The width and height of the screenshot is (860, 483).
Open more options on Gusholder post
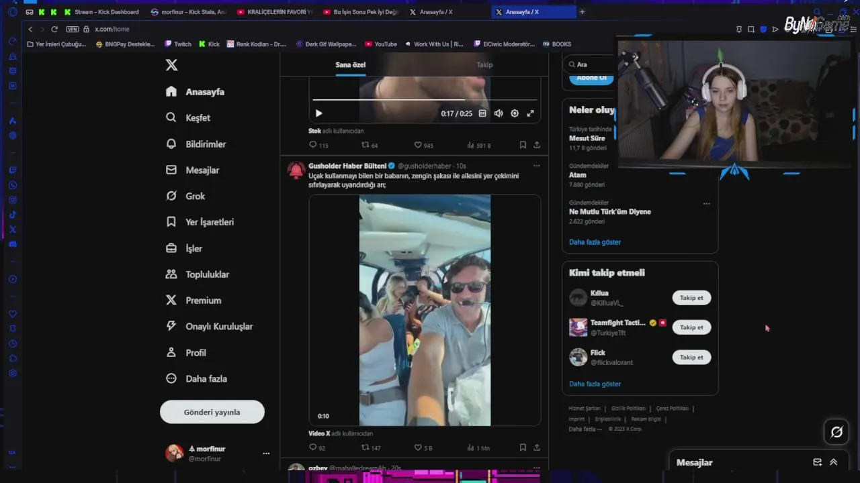click(x=536, y=166)
